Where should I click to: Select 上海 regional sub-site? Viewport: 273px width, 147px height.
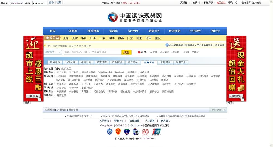(x=66, y=38)
